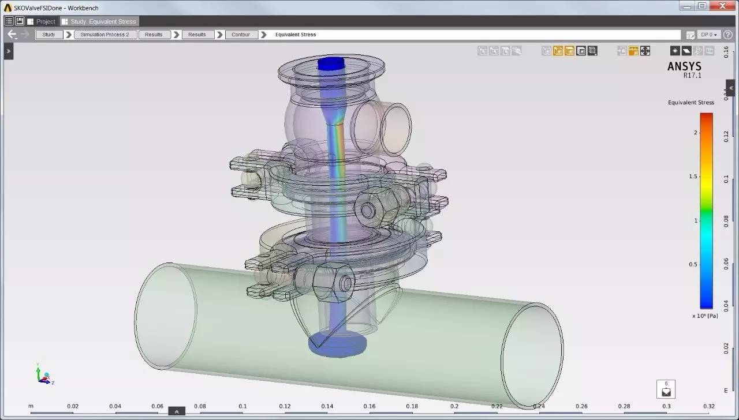
Task: Toggle the second orange-highlighted view mode icon
Action: pos(569,51)
